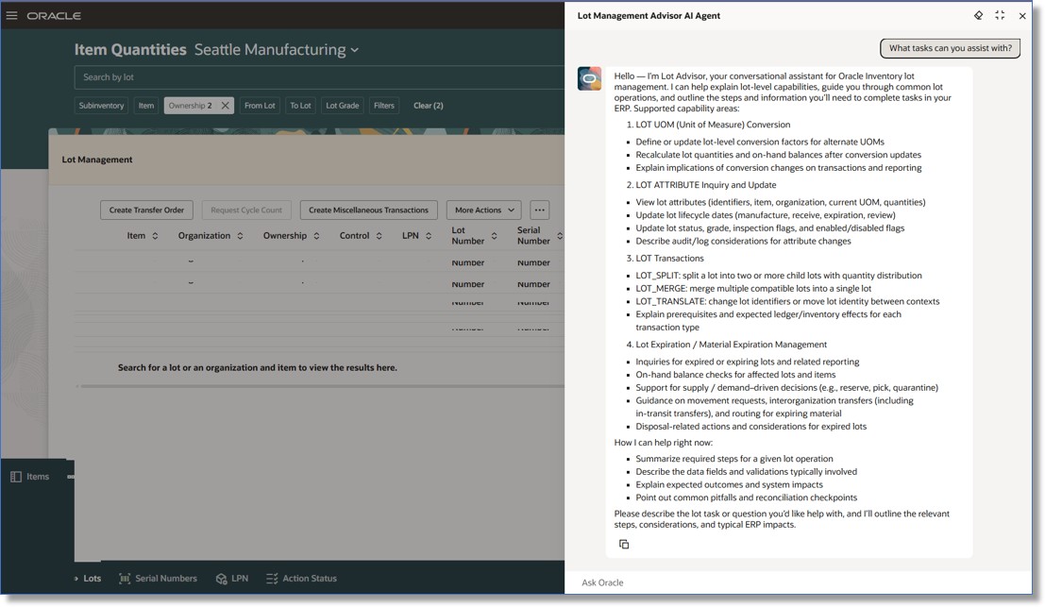
Task: Click the ellipsis overflow actions icon
Action: tap(541, 210)
